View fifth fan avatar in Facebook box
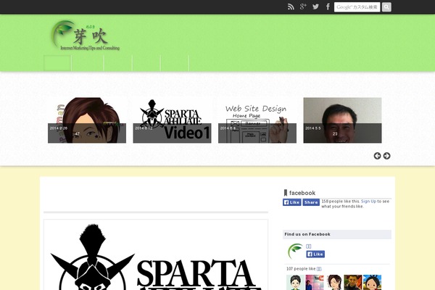This screenshot has height=290, width=435. point(373,283)
